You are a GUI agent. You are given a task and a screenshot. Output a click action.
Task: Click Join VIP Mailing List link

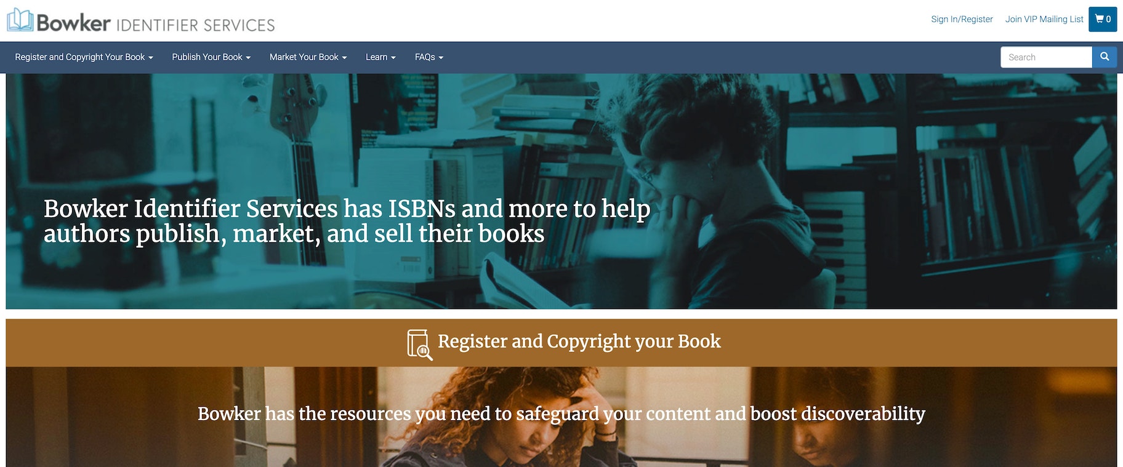[x=1044, y=19]
